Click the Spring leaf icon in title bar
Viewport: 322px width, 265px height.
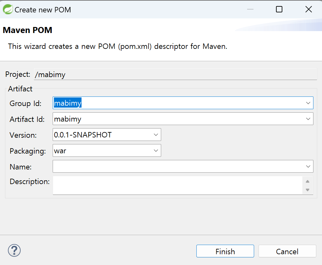(x=8, y=9)
